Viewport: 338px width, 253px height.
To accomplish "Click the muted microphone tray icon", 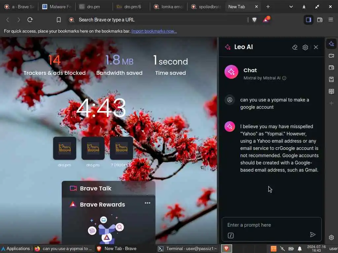I will click(x=283, y=249).
